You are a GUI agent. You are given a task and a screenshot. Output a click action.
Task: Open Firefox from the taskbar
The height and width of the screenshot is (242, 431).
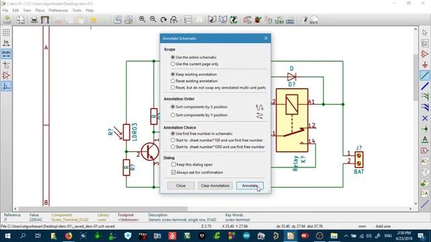(69, 236)
